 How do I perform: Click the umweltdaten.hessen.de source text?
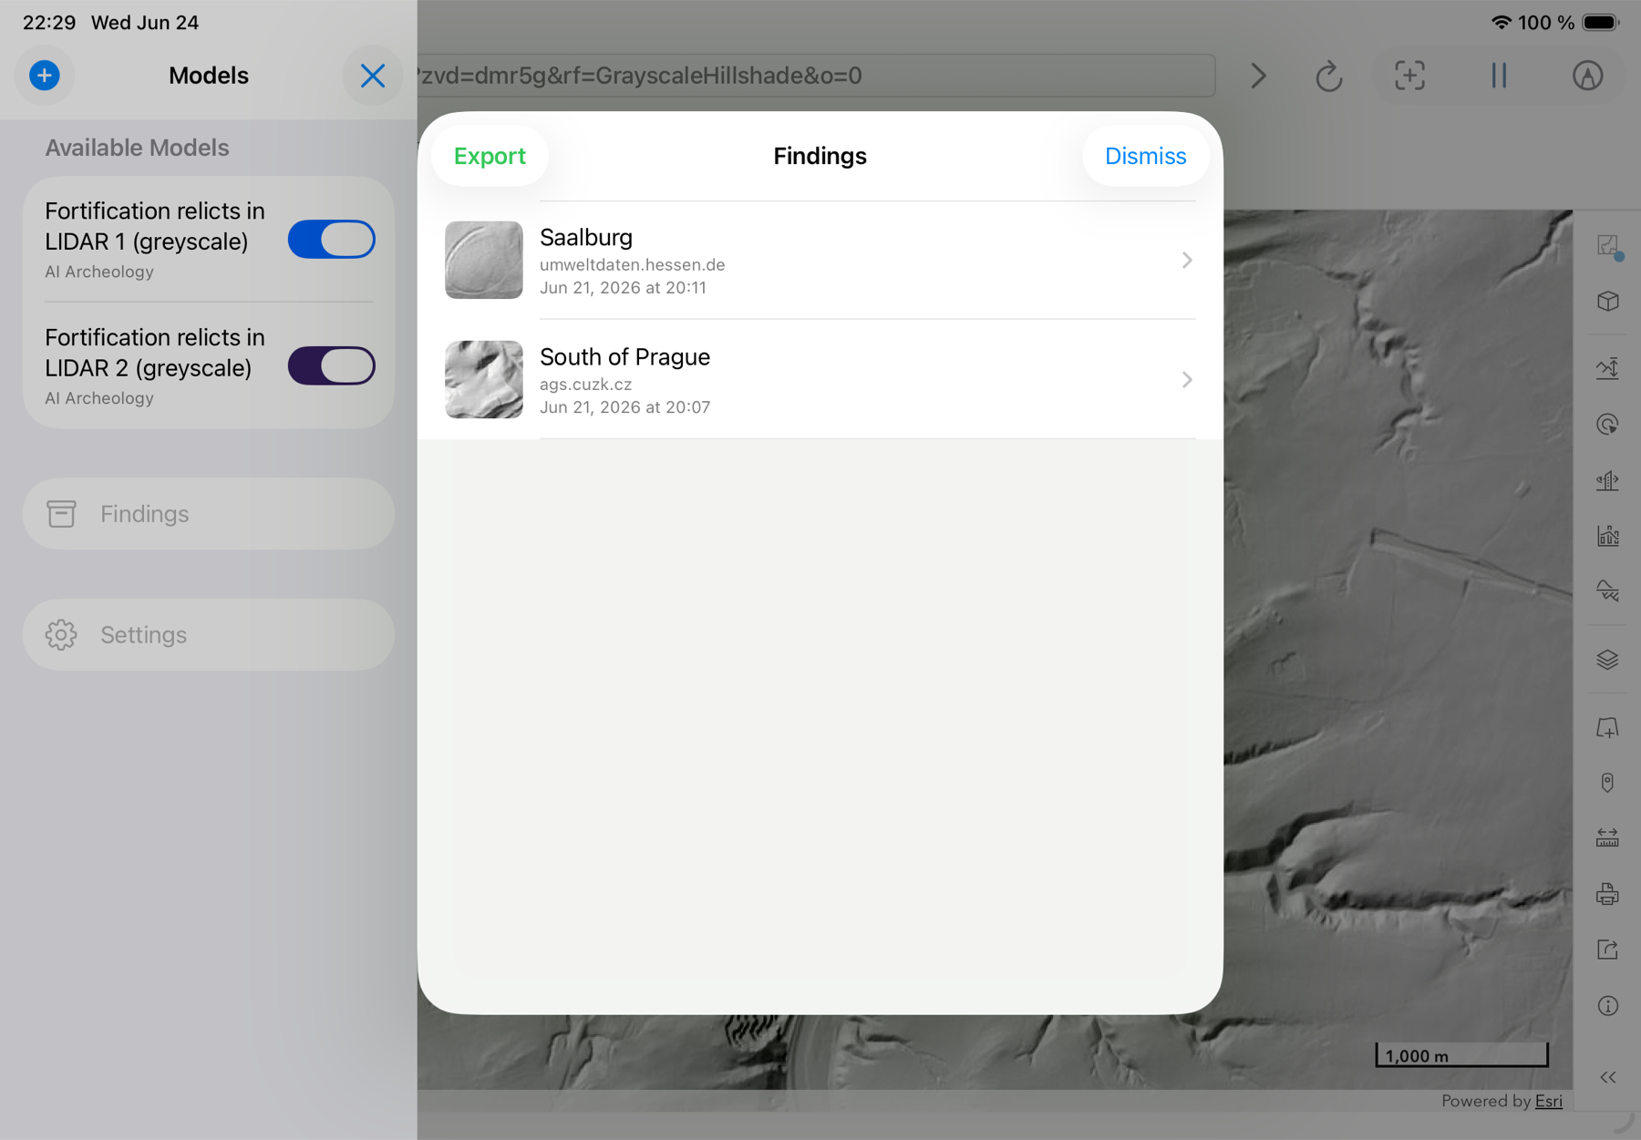632,265
